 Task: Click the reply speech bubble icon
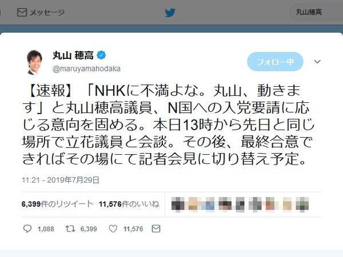pos(27,229)
